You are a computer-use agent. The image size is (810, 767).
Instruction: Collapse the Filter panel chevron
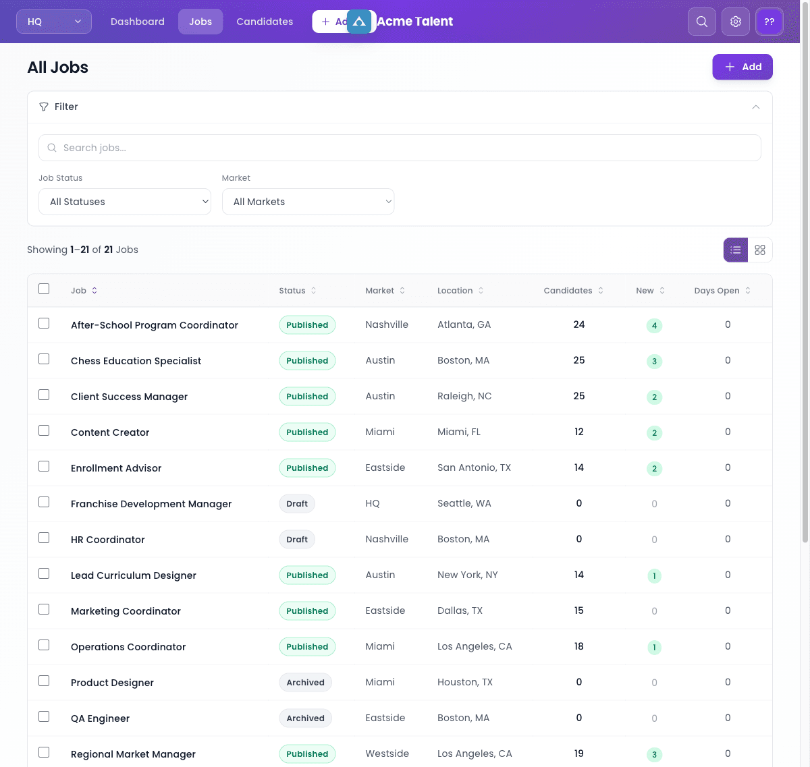coord(756,107)
